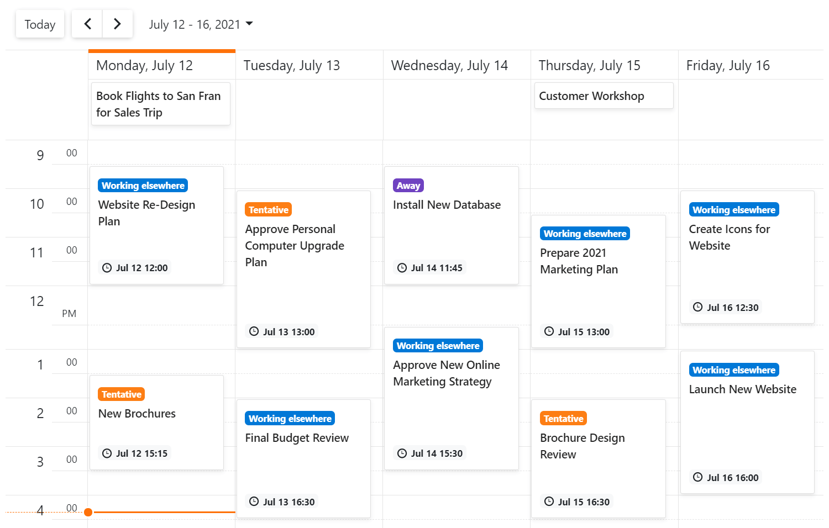Open Book Flights to San Fran all-day event
The height and width of the screenshot is (528, 829).
coord(160,104)
